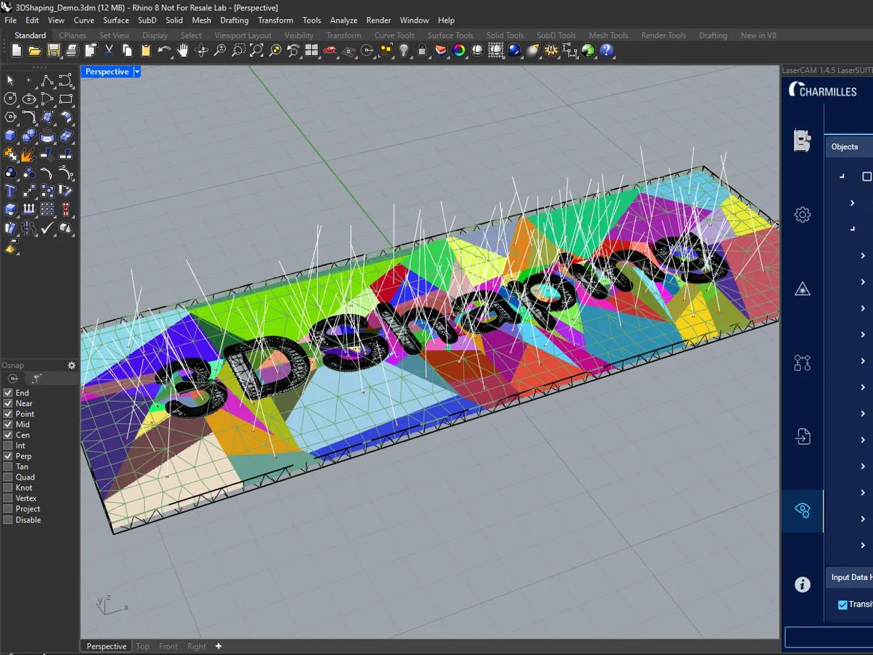Image resolution: width=873 pixels, height=655 pixels.
Task: Turn off the Mid osnap
Action: [8, 424]
